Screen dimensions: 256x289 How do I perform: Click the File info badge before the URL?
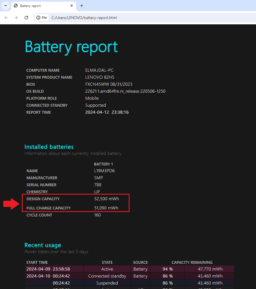coord(42,17)
